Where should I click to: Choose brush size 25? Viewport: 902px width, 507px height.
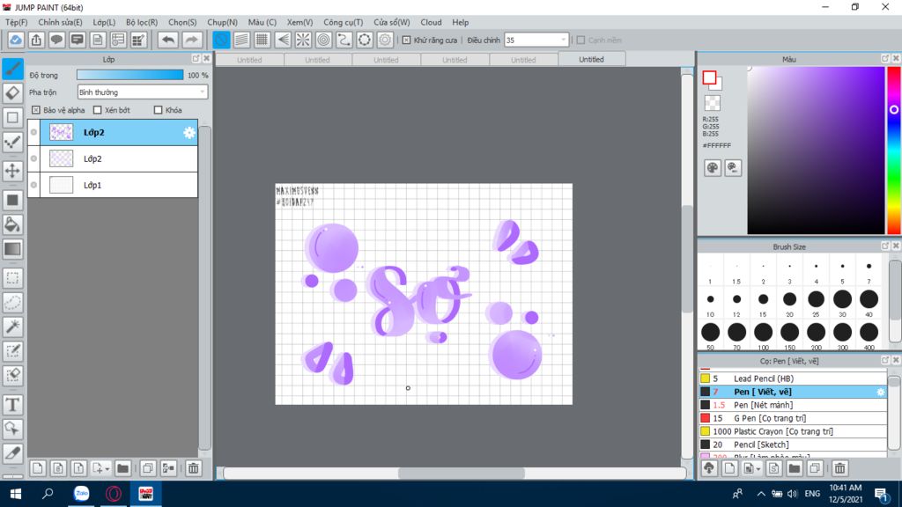tap(816, 299)
